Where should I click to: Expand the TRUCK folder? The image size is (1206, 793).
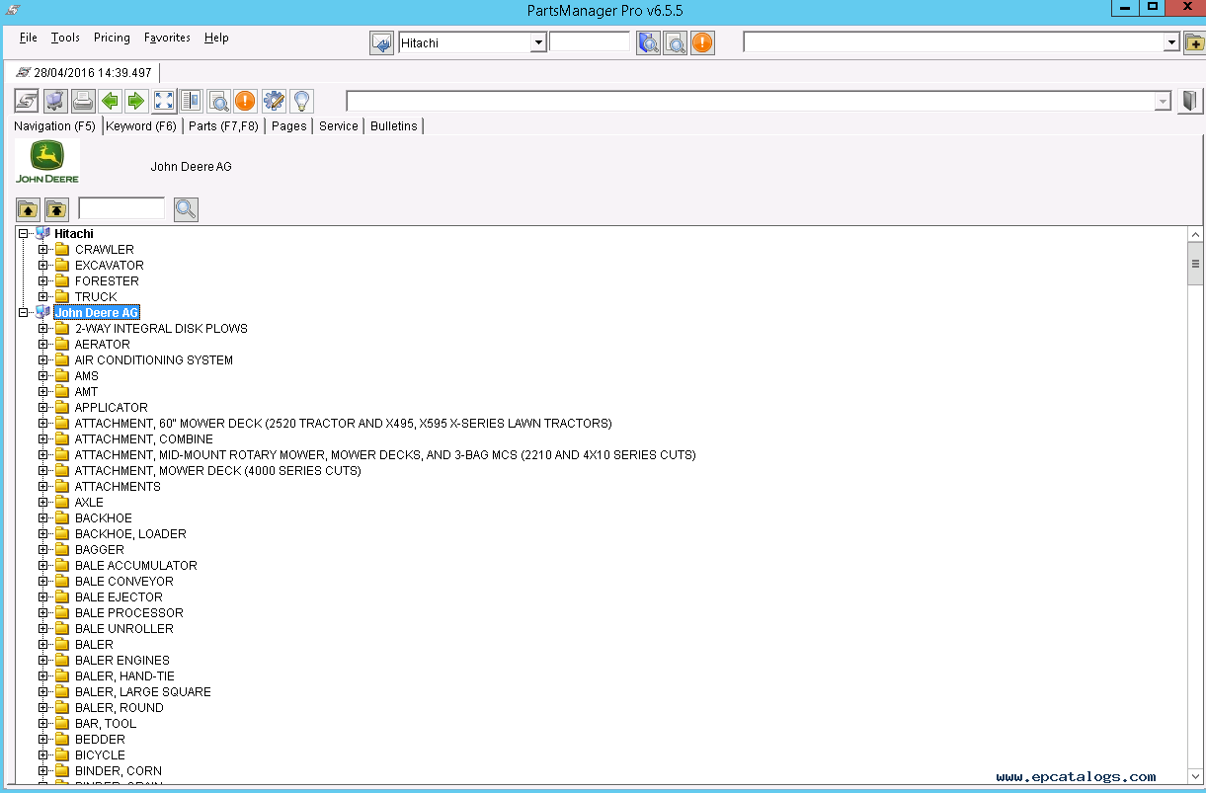(43, 297)
